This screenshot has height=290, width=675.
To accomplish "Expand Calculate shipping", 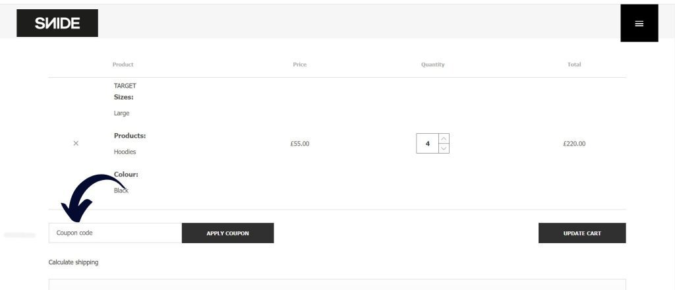I will click(73, 262).
